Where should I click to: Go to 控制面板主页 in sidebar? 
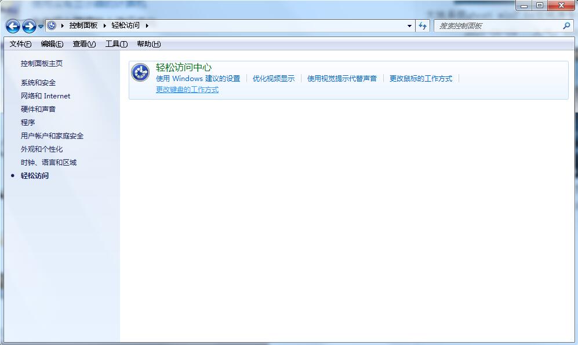tap(42, 63)
